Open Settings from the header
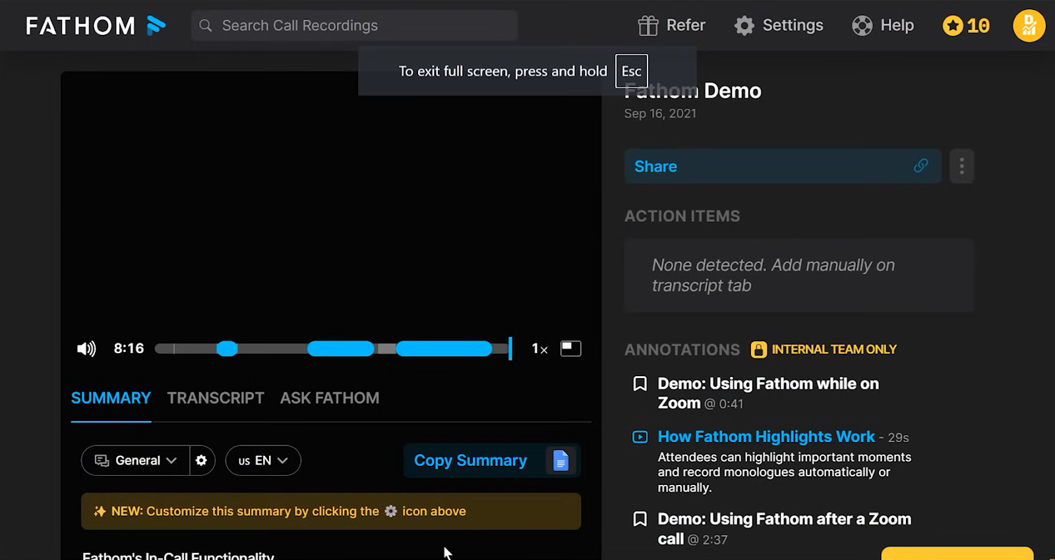This screenshot has height=560, width=1055. tap(793, 25)
